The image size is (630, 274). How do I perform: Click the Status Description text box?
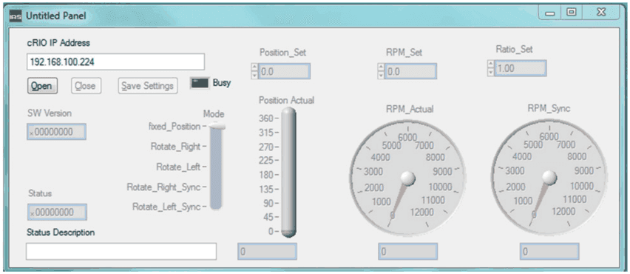pos(121,252)
